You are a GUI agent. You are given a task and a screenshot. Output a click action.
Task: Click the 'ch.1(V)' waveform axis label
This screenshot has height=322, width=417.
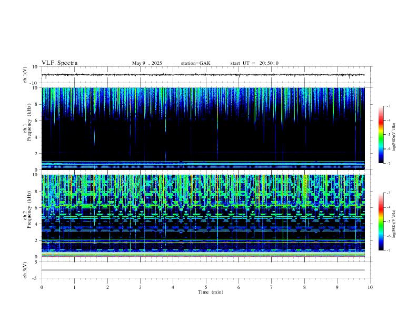coord(25,75)
